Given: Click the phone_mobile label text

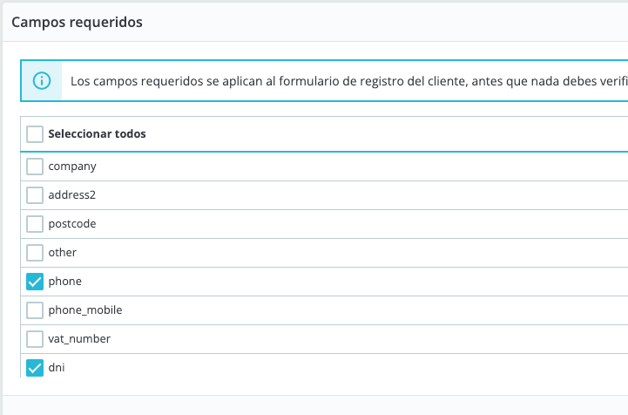Looking at the screenshot, I should click(x=85, y=310).
